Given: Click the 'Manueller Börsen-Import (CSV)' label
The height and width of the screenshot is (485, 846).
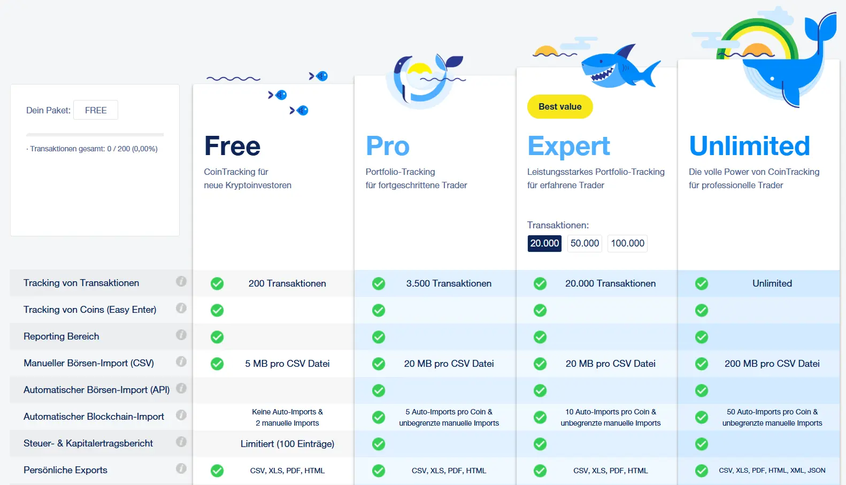Looking at the screenshot, I should [x=89, y=363].
